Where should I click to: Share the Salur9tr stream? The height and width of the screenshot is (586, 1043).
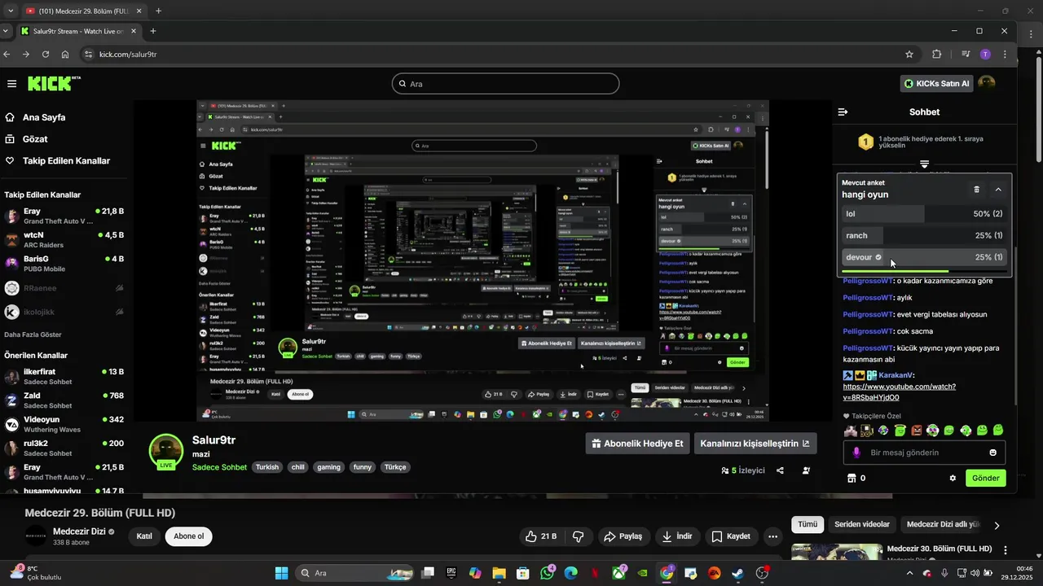coord(781,470)
